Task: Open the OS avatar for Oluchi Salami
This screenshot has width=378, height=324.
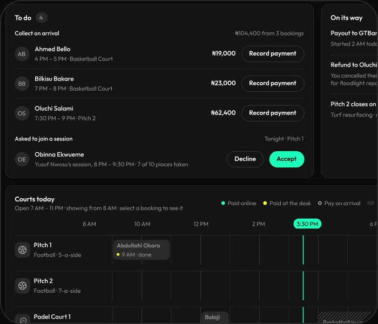Action: [22, 113]
